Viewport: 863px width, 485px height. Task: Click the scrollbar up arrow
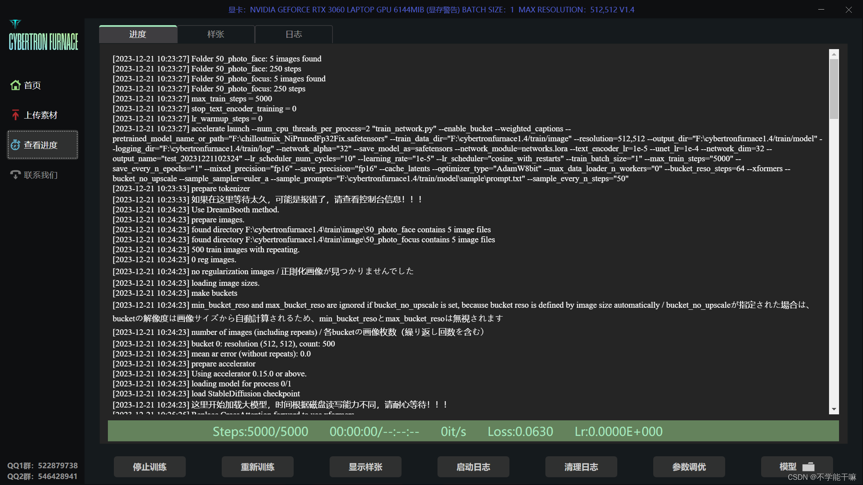tap(834, 54)
